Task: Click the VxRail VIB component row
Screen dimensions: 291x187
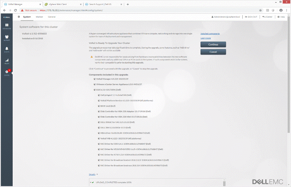Action: [119, 138]
